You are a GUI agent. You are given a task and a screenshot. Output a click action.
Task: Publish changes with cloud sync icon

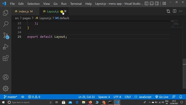[x=23, y=97]
